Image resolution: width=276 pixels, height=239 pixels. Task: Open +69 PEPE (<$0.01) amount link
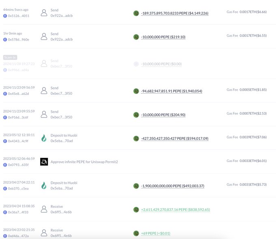pyautogui.click(x=155, y=234)
